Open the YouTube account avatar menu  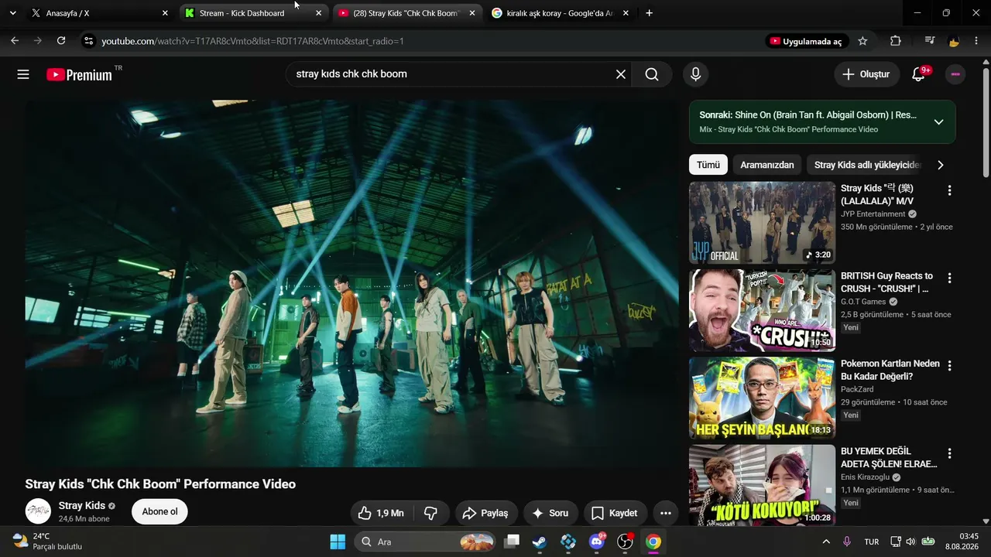pos(955,74)
